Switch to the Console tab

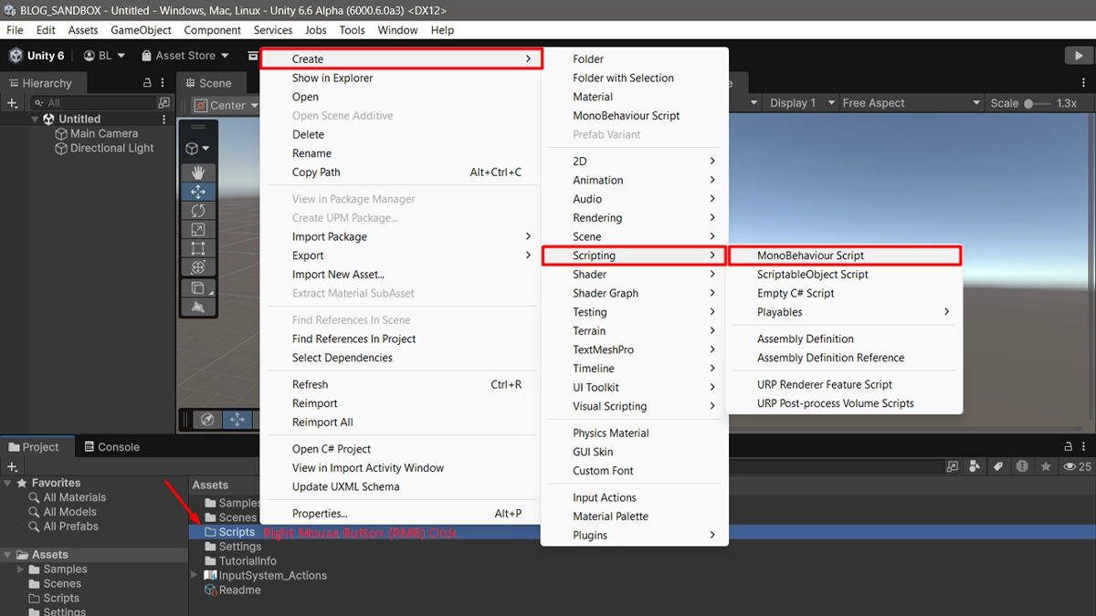point(111,447)
